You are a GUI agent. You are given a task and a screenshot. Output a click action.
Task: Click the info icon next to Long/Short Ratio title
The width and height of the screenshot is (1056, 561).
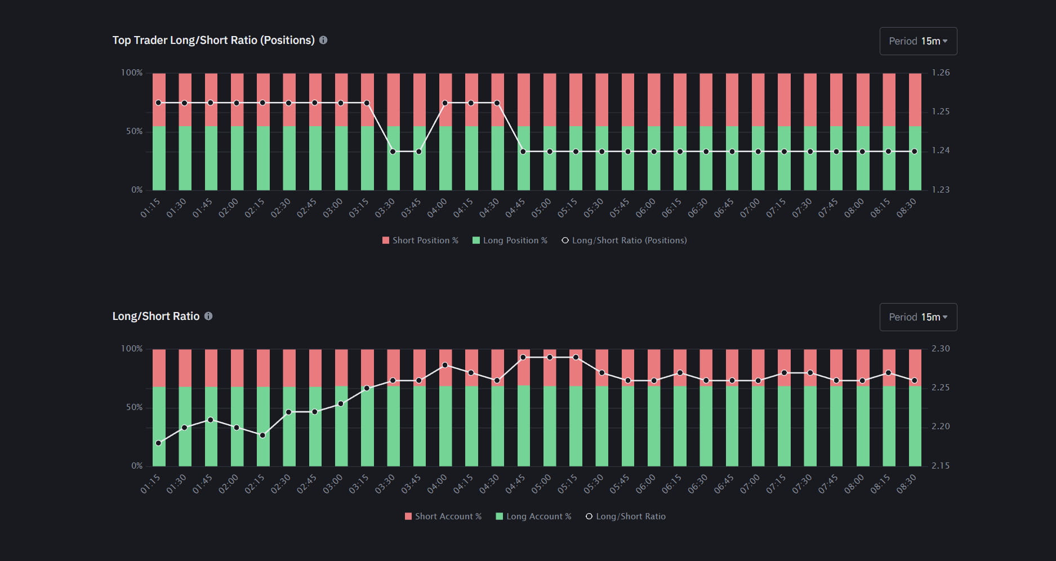pyautogui.click(x=208, y=316)
